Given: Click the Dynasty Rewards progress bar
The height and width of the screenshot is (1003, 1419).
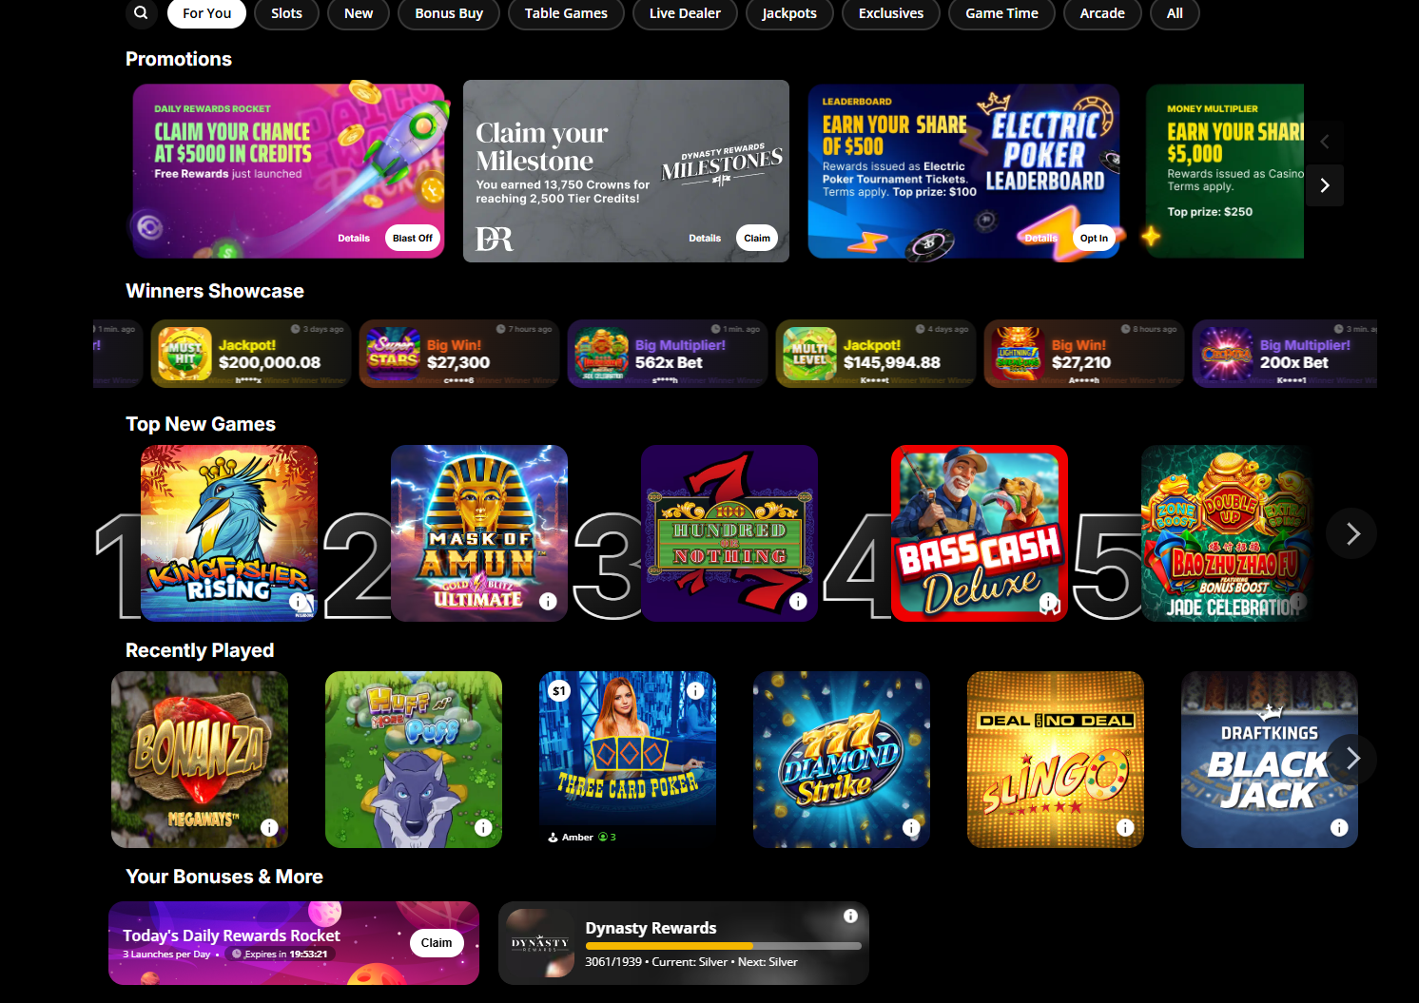Looking at the screenshot, I should tap(723, 946).
